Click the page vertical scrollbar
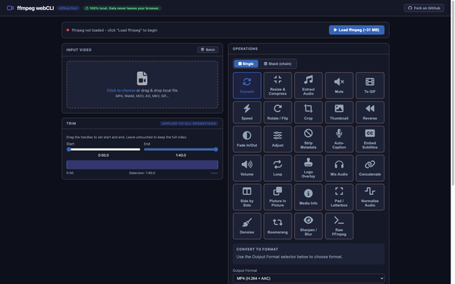This screenshot has width=455, height=284. 453,92
